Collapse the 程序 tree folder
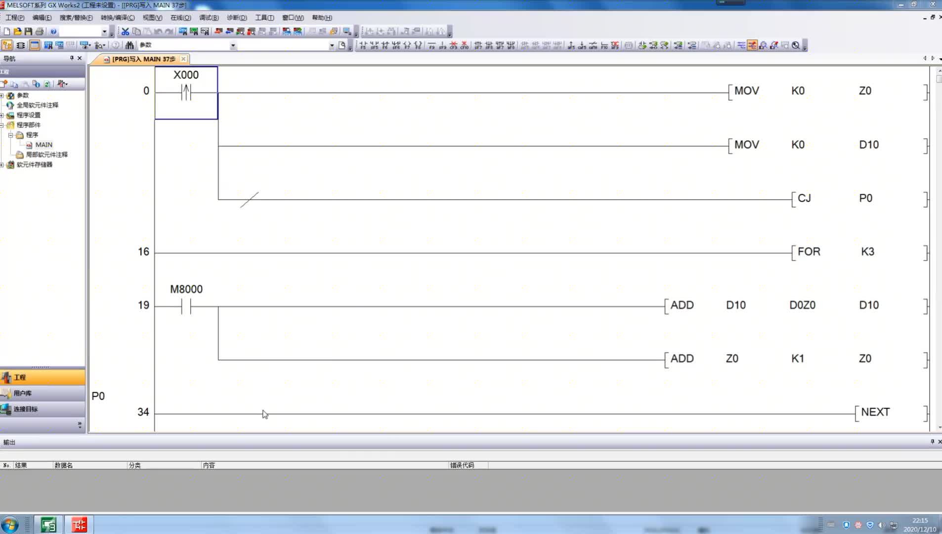The width and height of the screenshot is (942, 534). [10, 134]
